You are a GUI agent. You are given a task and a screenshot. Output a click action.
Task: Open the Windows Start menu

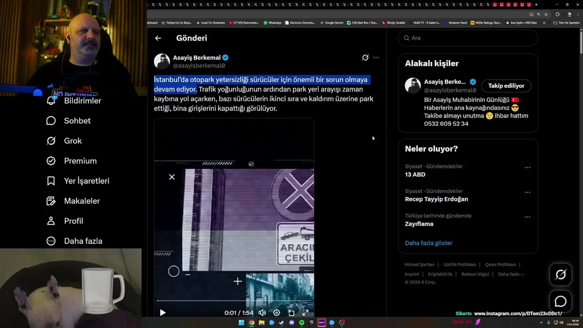coord(241,323)
